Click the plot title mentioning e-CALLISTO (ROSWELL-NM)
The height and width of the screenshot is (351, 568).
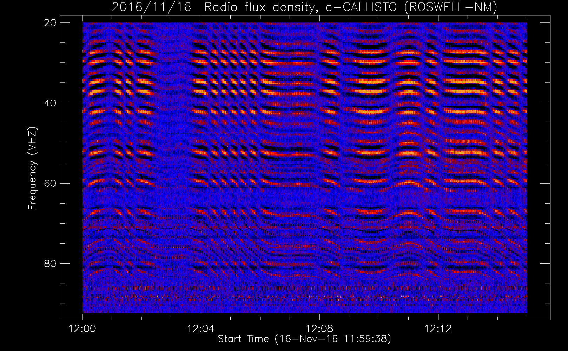[x=304, y=7]
